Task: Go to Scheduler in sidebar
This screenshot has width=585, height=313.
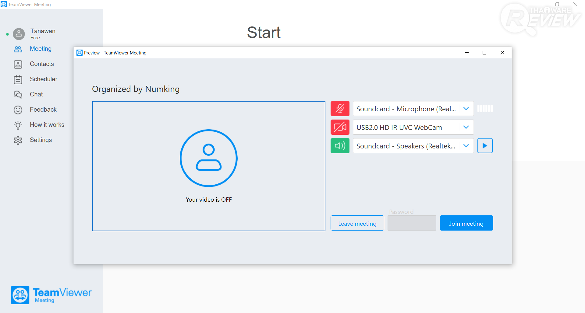Action: [x=44, y=79]
